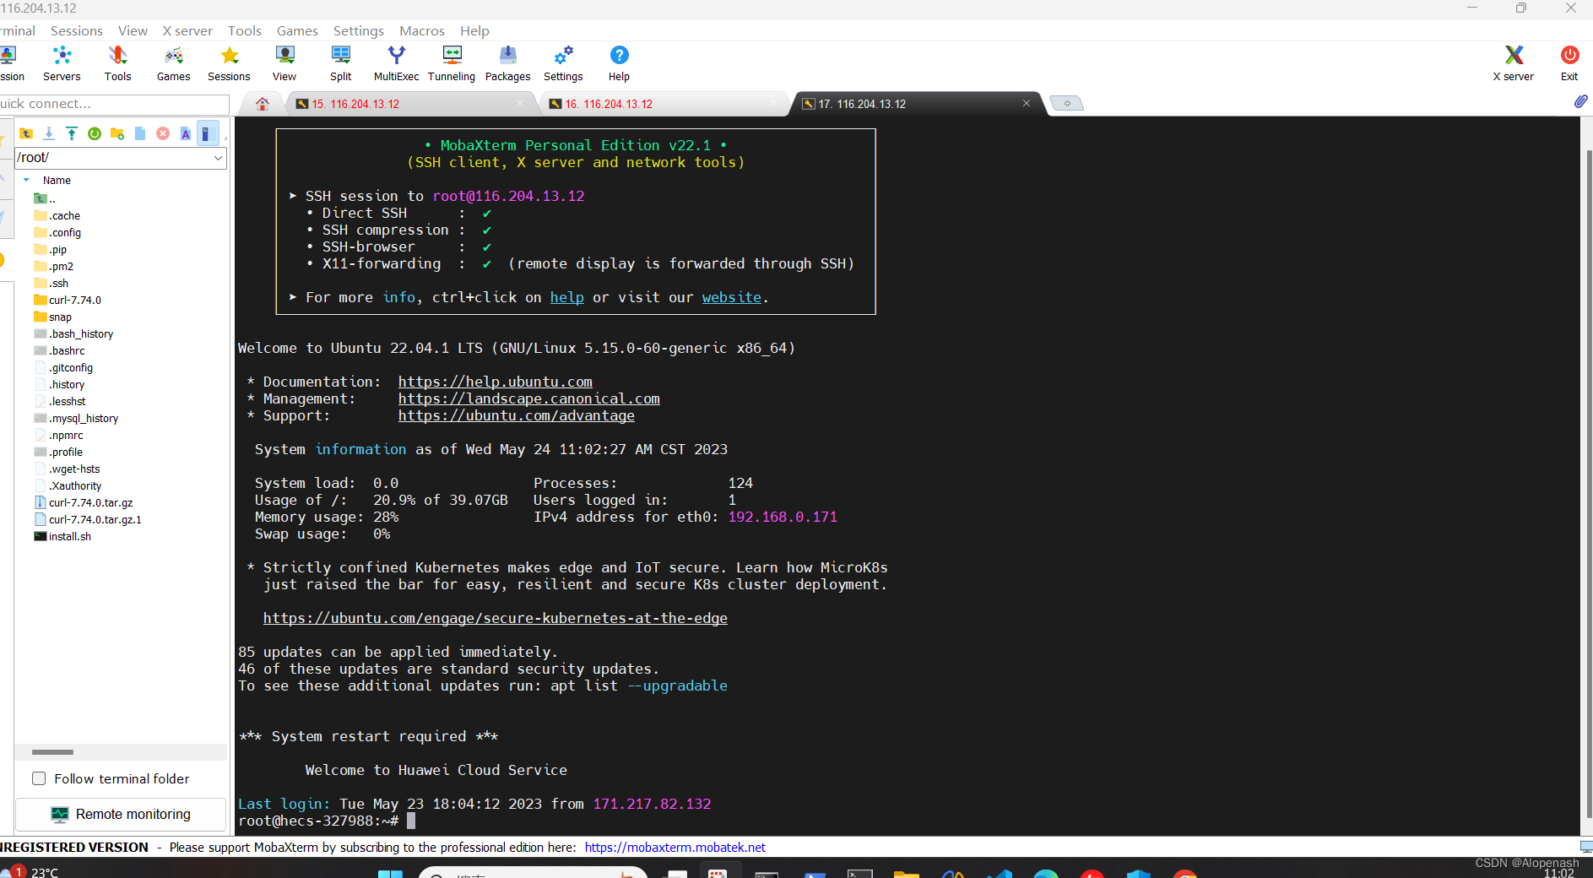
Task: Open the Macros menu
Action: coord(422,30)
